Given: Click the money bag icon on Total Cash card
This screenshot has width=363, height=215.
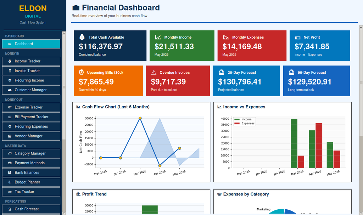Looking at the screenshot, I should [x=82, y=37].
